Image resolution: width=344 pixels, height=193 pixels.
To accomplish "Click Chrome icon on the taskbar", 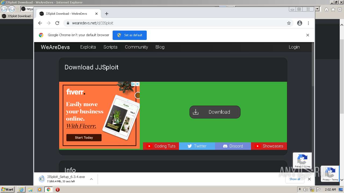I will 49,190.
